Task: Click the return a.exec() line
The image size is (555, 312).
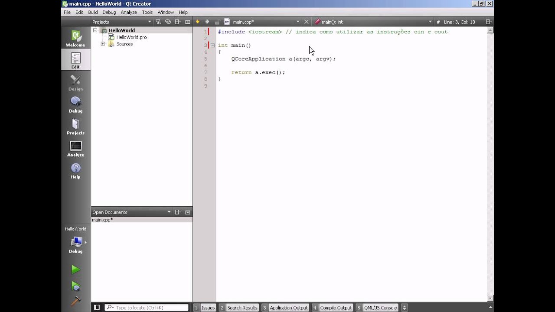Action: coord(258,72)
